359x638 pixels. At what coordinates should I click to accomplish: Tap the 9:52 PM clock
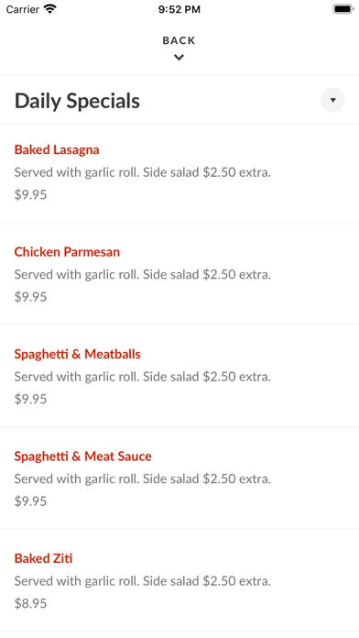179,9
